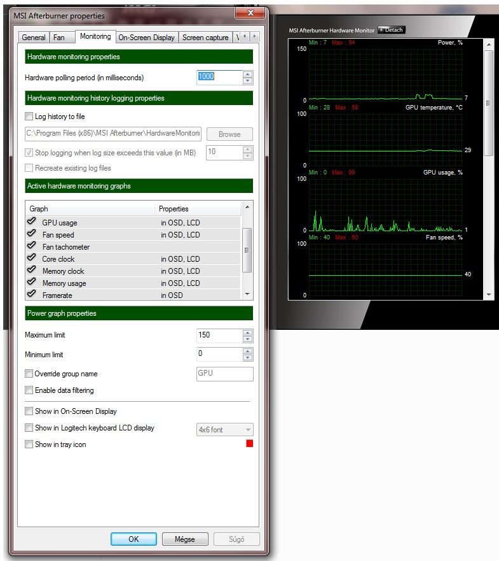
Task: Select the Core clock row
Action: coord(133,259)
